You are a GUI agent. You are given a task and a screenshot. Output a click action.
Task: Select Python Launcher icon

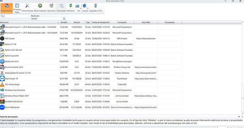point(2,56)
